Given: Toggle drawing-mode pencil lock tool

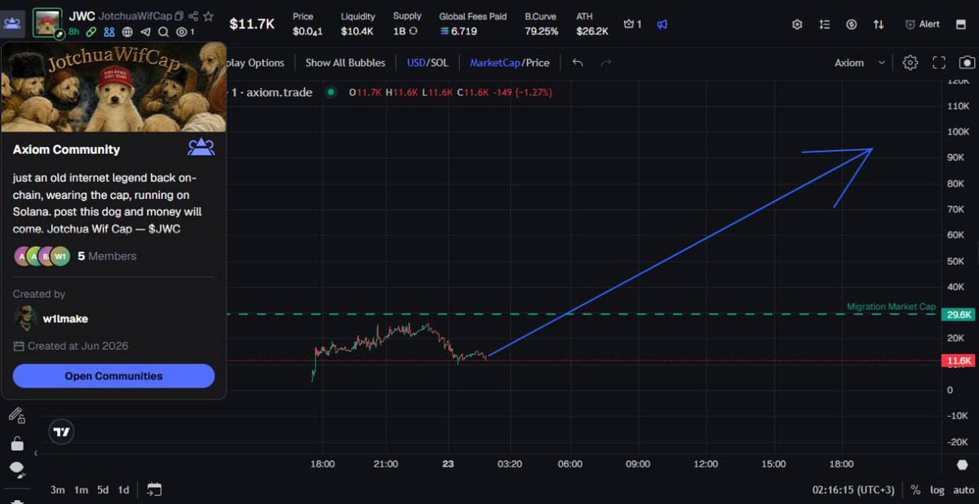Looking at the screenshot, I should pyautogui.click(x=16, y=415).
